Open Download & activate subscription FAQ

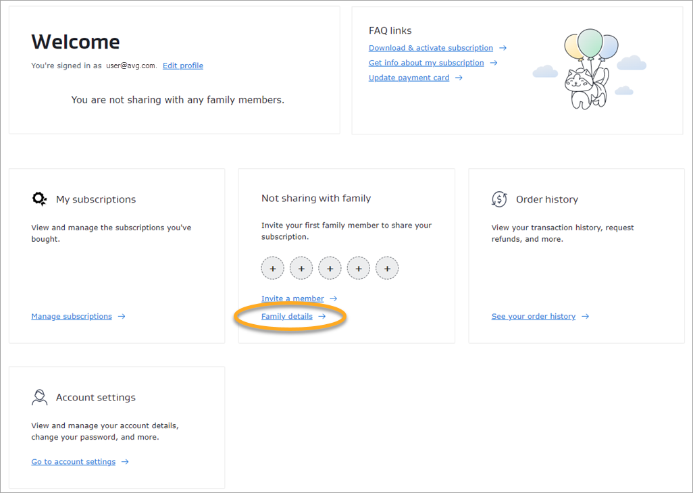click(430, 48)
